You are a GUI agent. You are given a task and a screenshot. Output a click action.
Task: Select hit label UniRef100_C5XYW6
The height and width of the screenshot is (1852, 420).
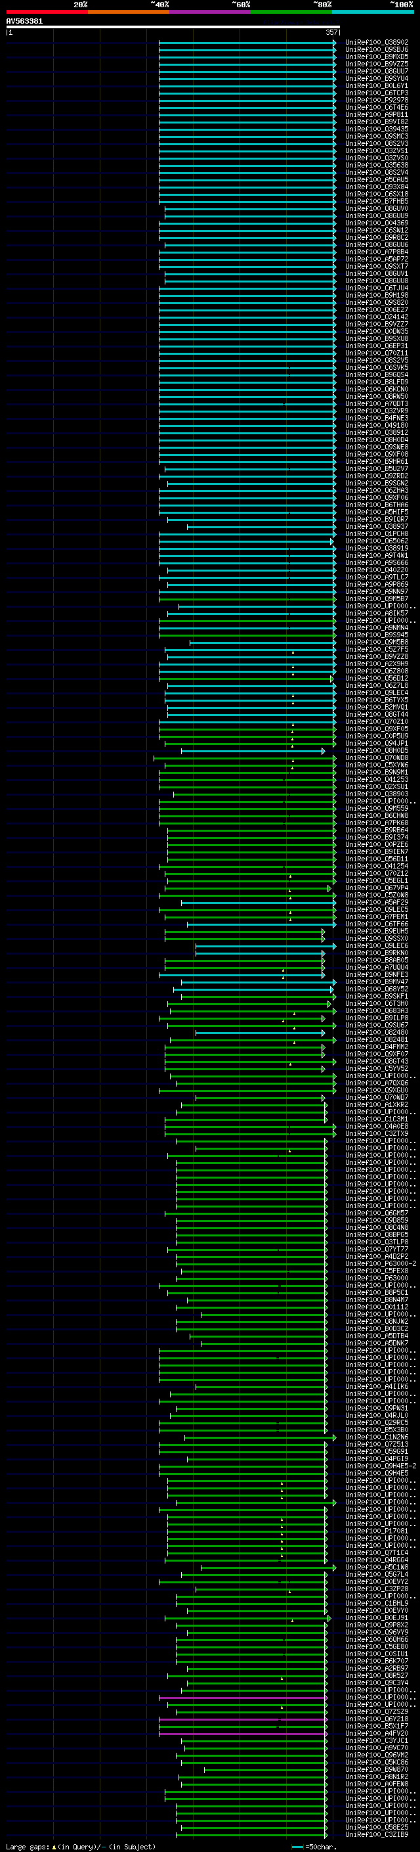[376, 765]
